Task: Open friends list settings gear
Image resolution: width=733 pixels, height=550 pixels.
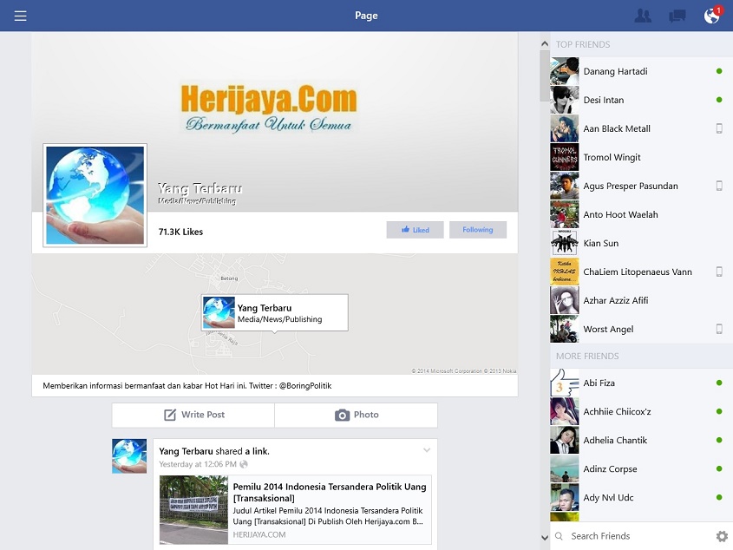Action: [x=722, y=536]
